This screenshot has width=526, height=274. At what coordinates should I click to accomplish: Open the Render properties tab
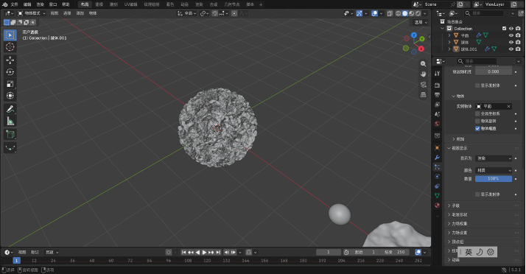pyautogui.click(x=437, y=85)
